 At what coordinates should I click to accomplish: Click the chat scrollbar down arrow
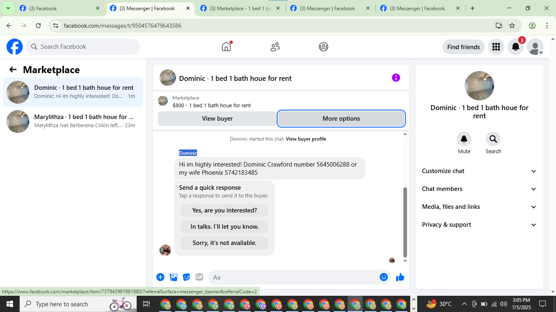[x=405, y=261]
